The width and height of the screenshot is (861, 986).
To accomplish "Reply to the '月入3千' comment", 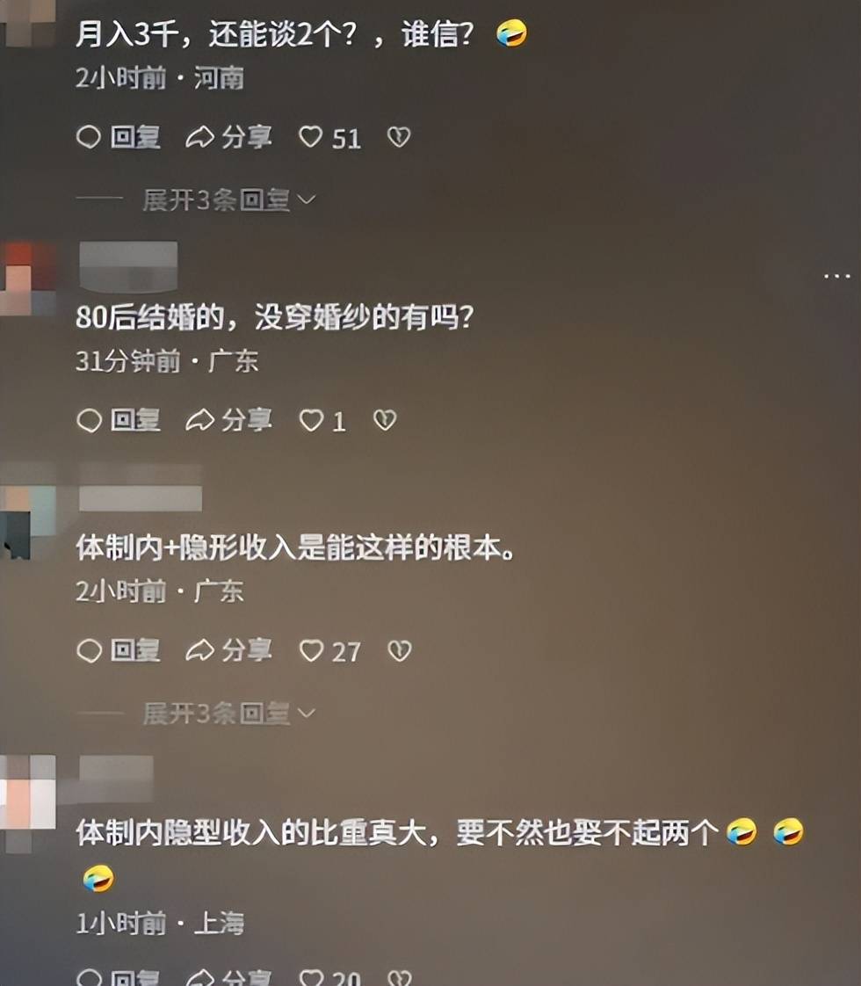I will pyautogui.click(x=118, y=137).
